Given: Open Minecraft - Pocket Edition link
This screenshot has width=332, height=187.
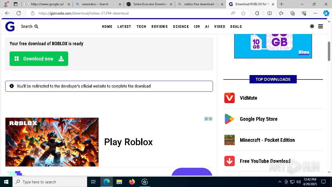Looking at the screenshot, I should pyautogui.click(x=267, y=140).
